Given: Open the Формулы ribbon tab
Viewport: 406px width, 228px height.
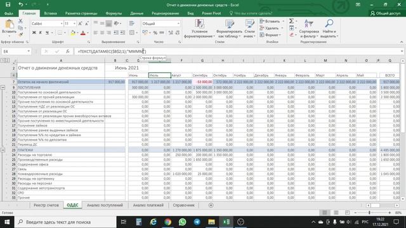Looking at the screenshot, I should point(114,13).
